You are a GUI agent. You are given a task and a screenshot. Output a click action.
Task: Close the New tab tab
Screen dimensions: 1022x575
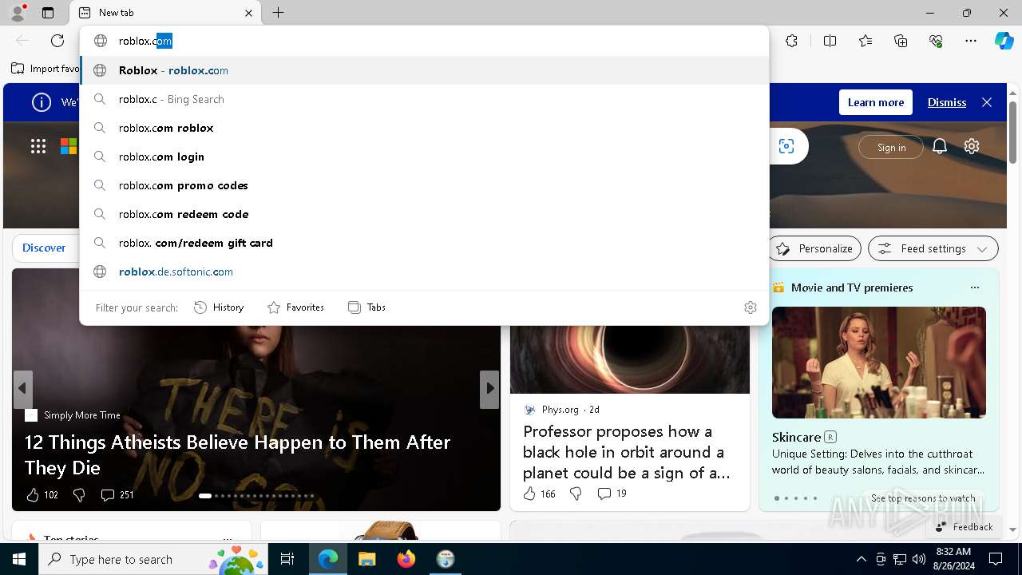pyautogui.click(x=248, y=13)
